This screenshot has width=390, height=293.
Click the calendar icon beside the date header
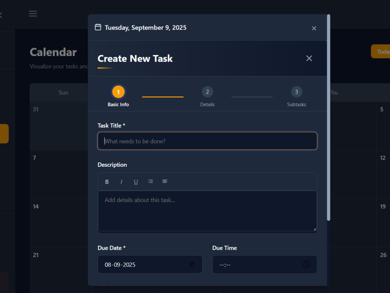(98, 27)
